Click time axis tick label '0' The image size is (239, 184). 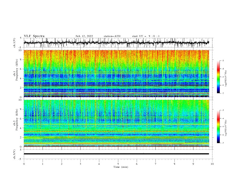(24, 164)
